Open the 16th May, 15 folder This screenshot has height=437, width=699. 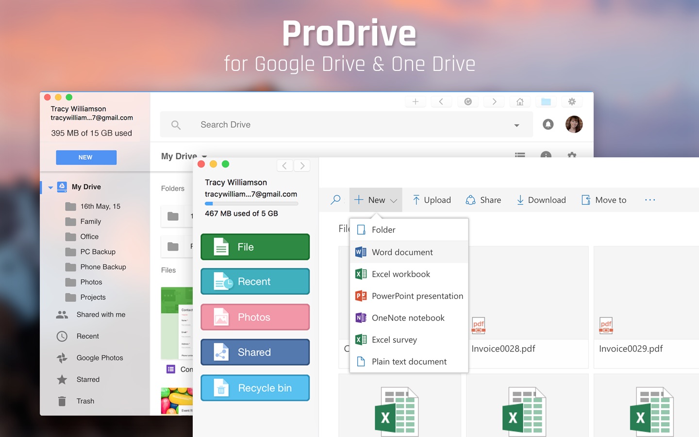(93, 206)
